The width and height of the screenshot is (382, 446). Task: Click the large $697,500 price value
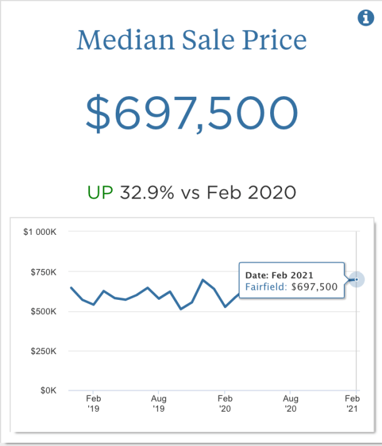coord(191,113)
